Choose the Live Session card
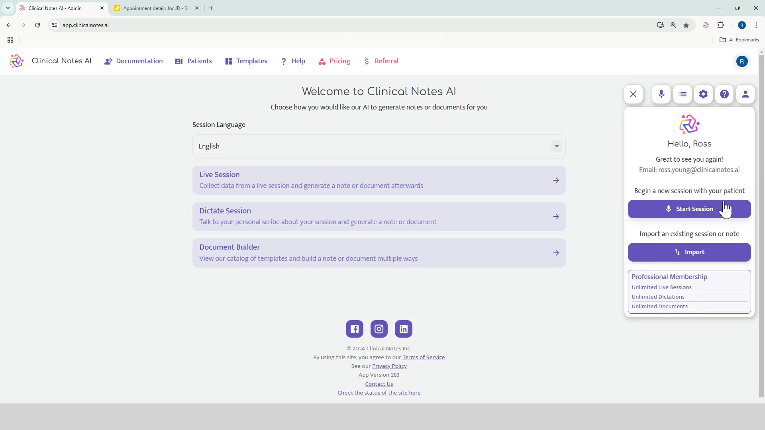This screenshot has height=430, width=765. pyautogui.click(x=379, y=180)
